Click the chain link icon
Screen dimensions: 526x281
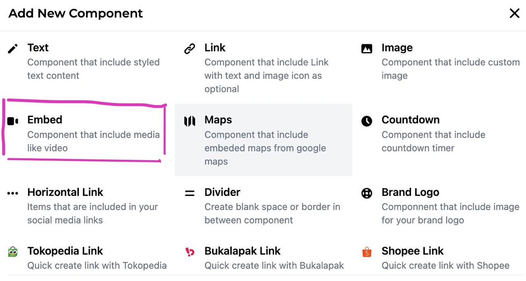coord(189,49)
